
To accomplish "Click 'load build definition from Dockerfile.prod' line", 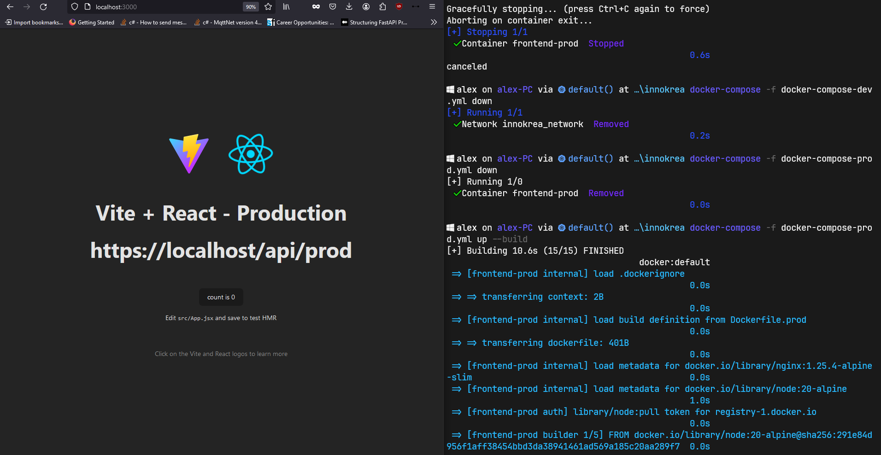I will click(629, 320).
